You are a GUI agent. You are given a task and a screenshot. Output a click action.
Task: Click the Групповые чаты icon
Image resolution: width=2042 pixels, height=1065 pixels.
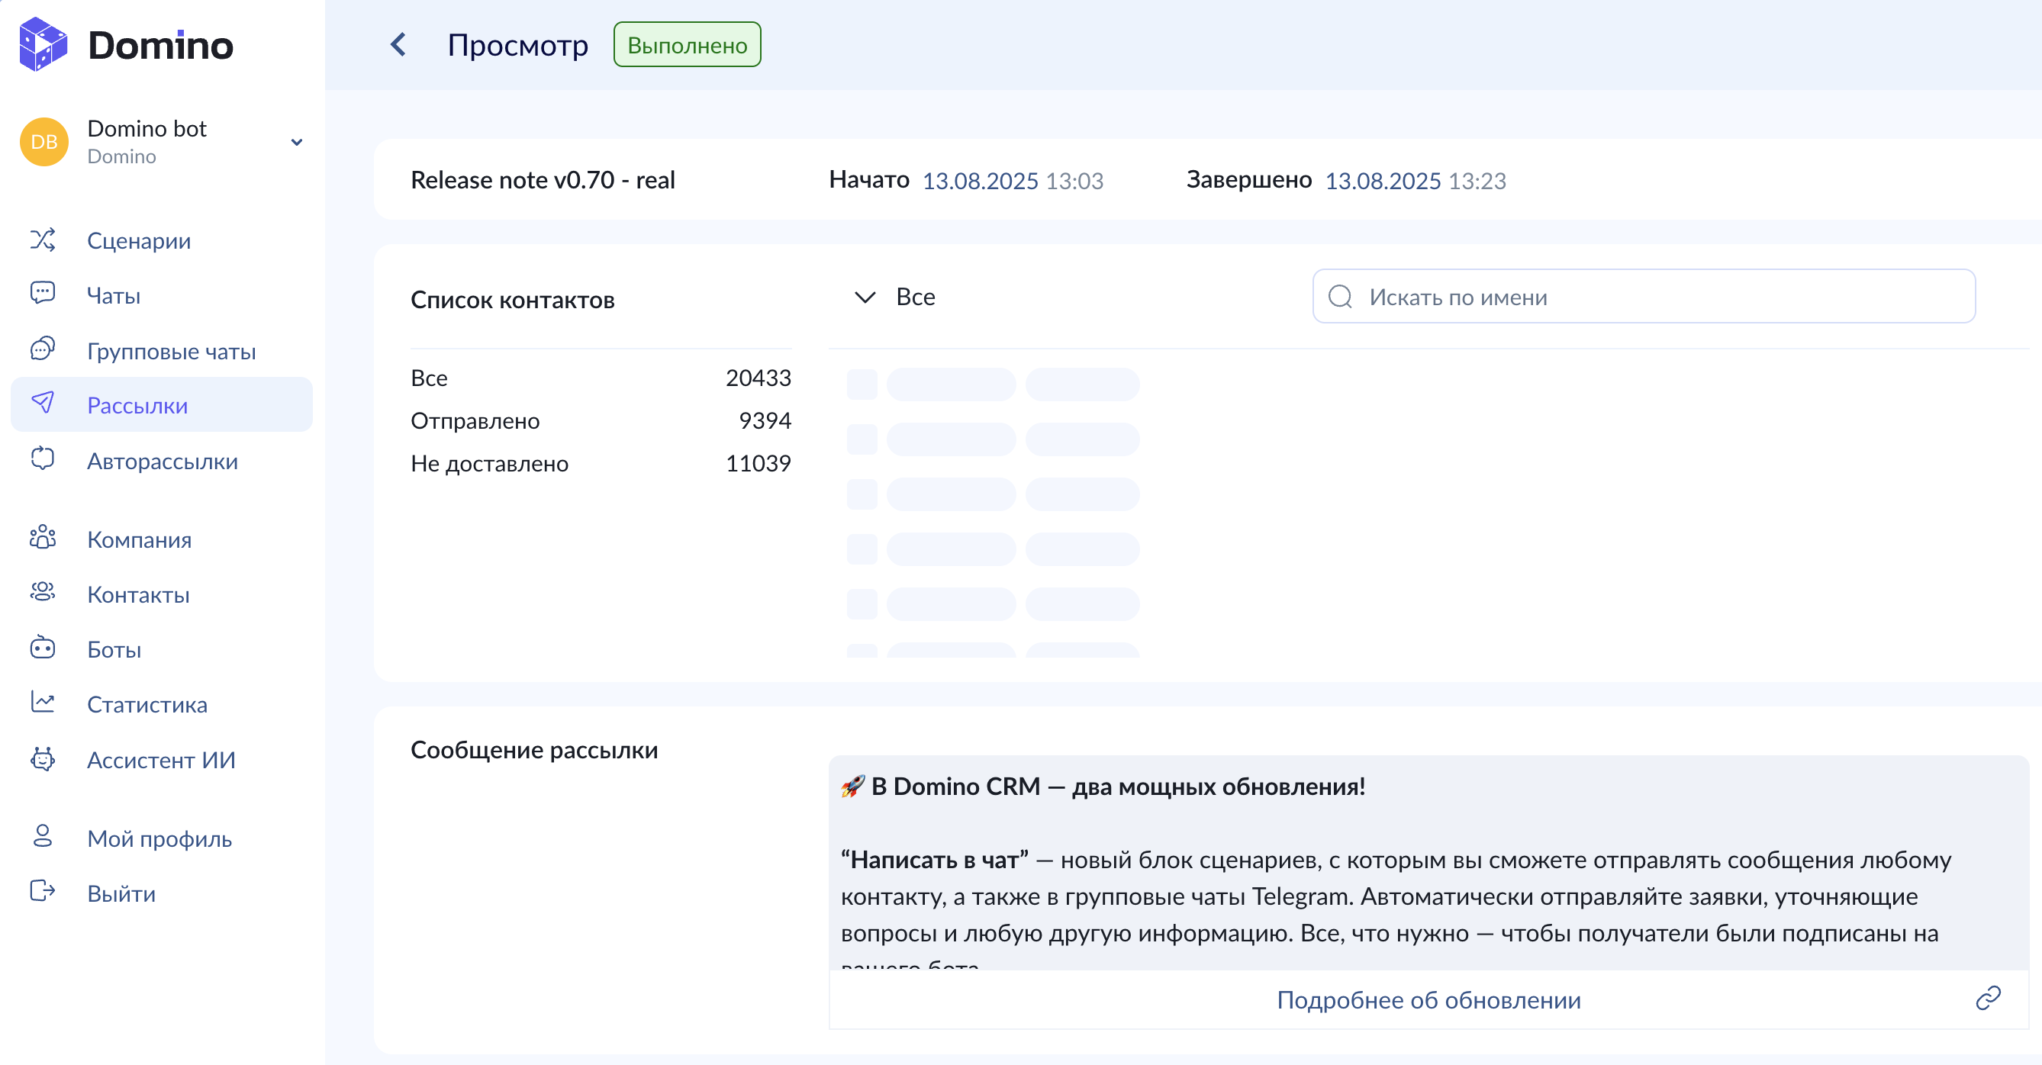click(43, 349)
